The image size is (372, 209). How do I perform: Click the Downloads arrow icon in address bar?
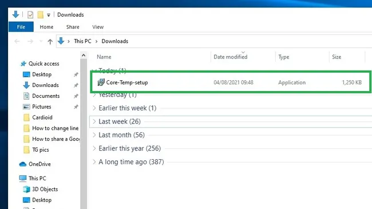coord(61,41)
